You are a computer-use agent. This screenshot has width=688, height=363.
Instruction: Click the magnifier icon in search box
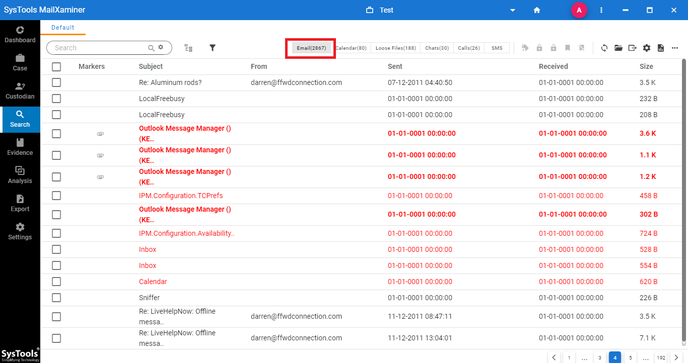(151, 48)
